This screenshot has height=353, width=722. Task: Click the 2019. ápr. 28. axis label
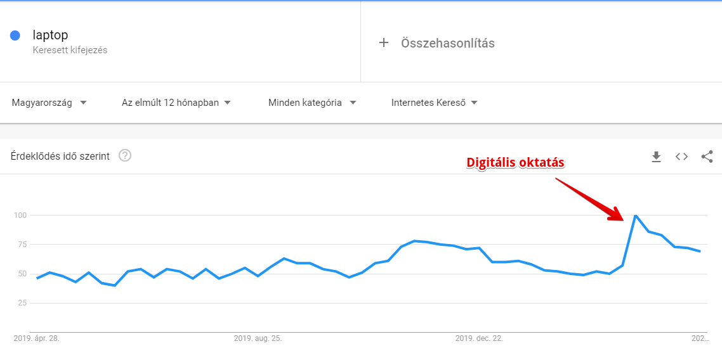[x=37, y=338]
